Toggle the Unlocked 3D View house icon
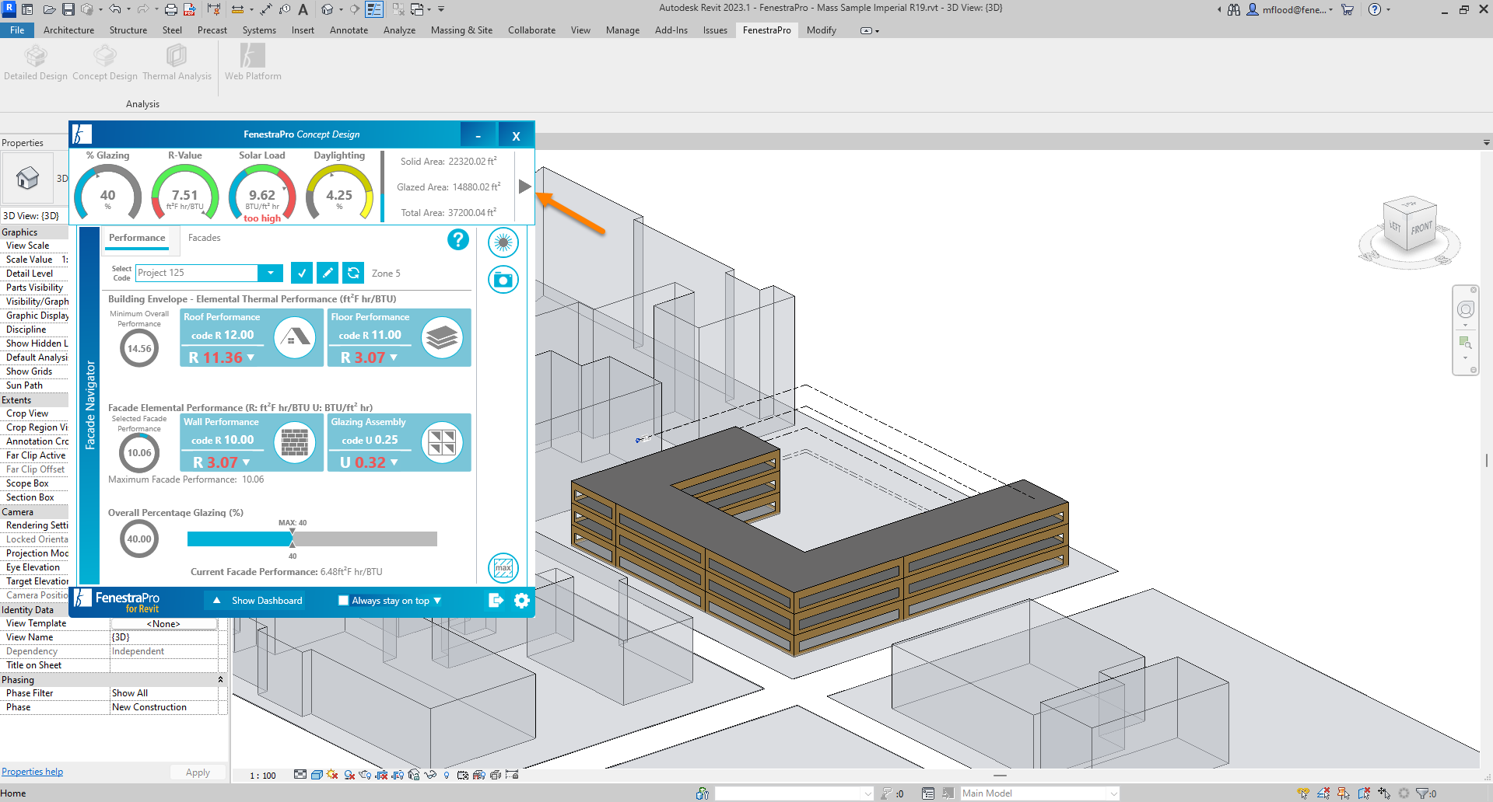This screenshot has height=802, width=1493. [x=414, y=775]
